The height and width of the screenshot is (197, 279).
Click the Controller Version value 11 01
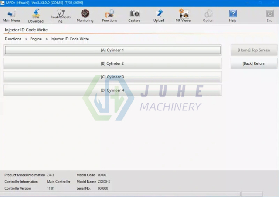click(51, 188)
